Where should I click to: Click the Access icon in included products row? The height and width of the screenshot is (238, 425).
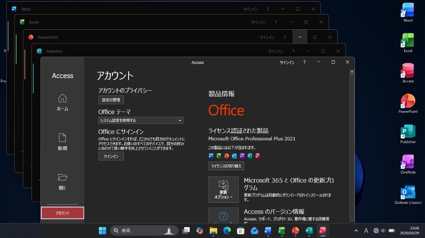pos(257,156)
